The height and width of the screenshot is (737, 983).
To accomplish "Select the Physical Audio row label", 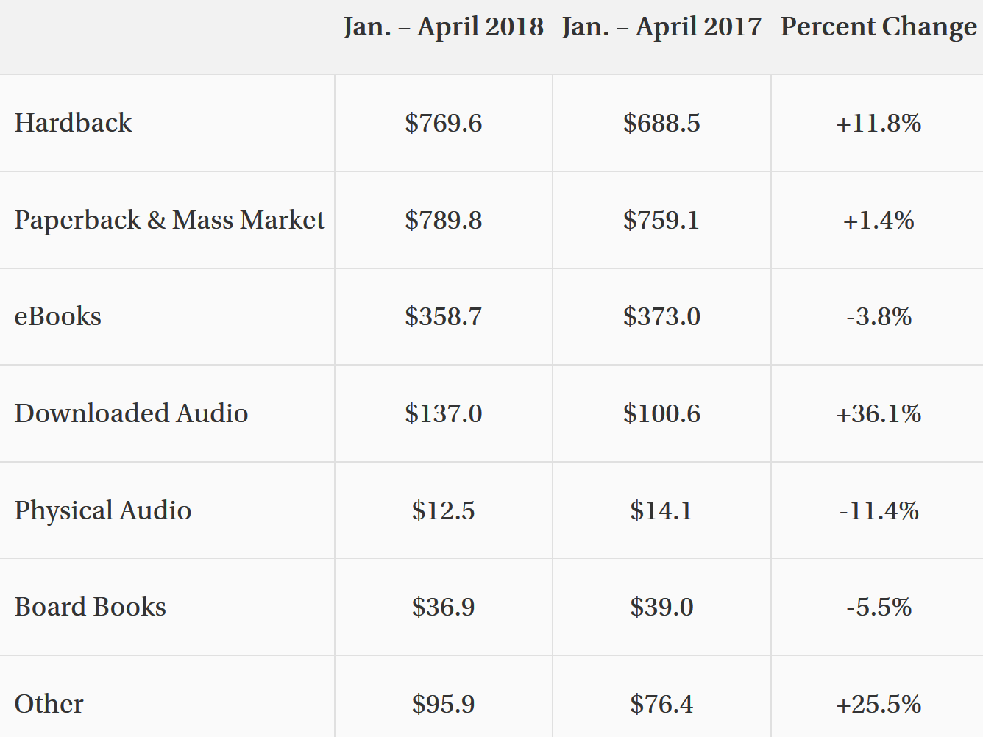I will 103,510.
